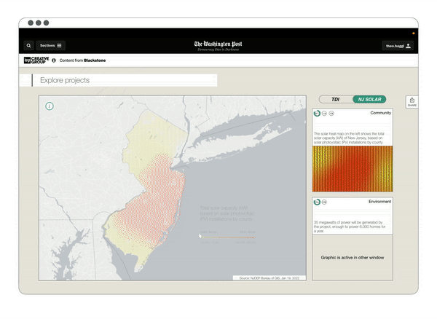437x319 pixels.
Task: Click the 'Graphic is active in other window' message
Action: tap(353, 258)
